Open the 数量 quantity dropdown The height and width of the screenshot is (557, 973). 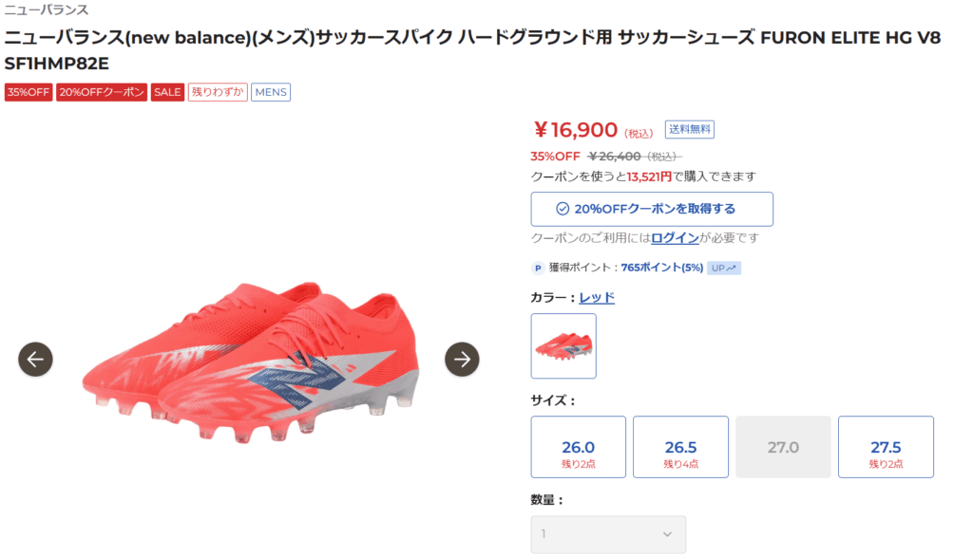coord(608,534)
